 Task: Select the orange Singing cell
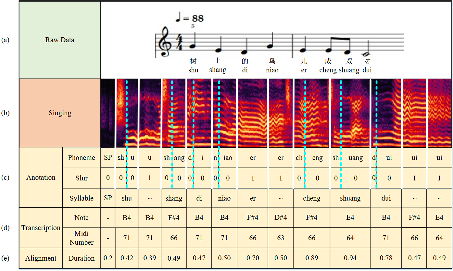pos(60,113)
